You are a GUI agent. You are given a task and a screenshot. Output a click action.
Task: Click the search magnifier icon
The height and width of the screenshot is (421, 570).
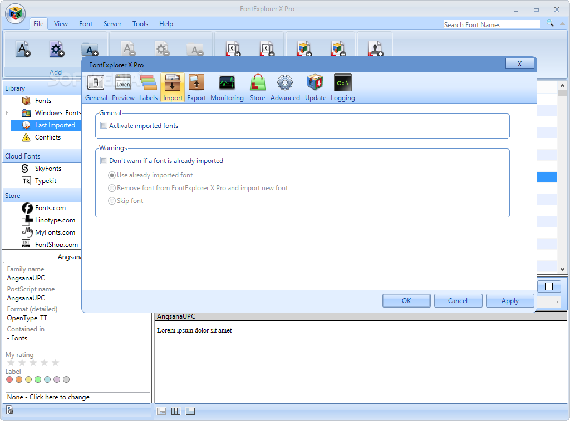tap(550, 23)
